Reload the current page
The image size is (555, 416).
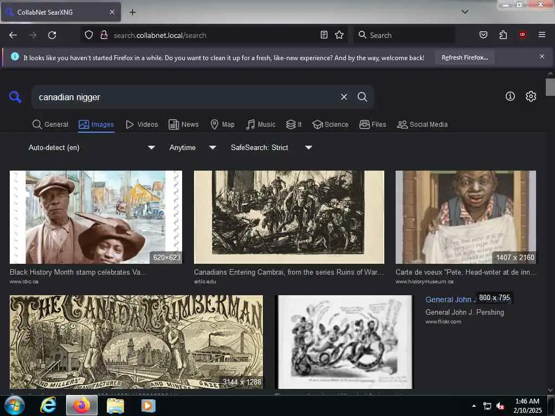[x=52, y=35]
